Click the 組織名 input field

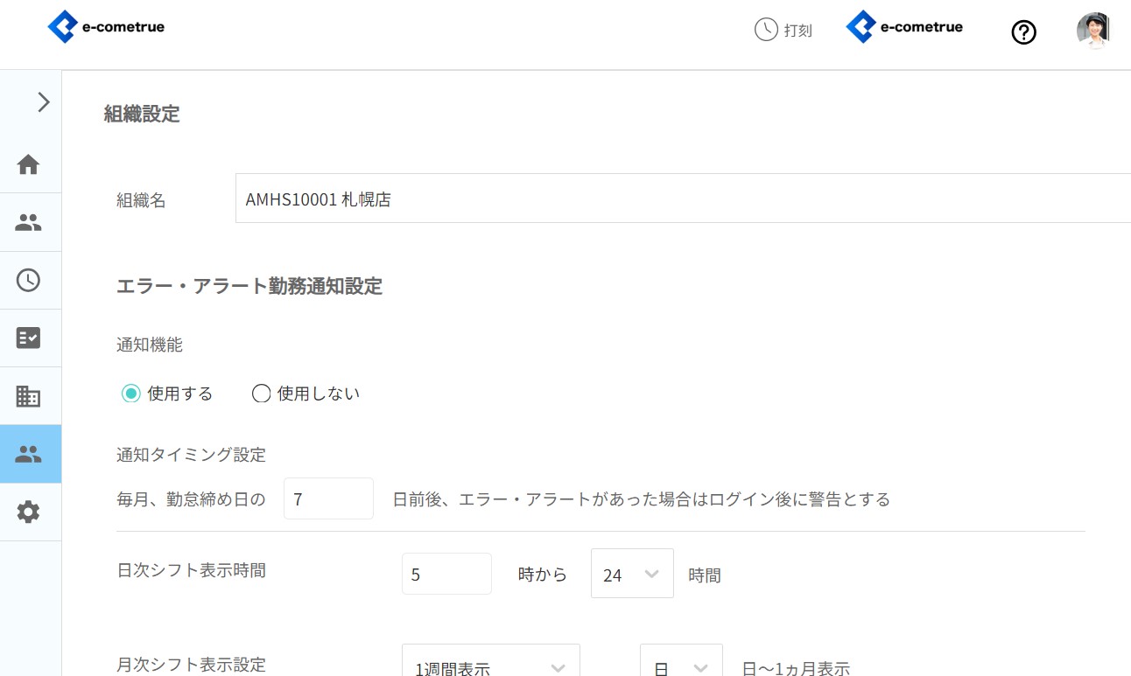tap(683, 199)
